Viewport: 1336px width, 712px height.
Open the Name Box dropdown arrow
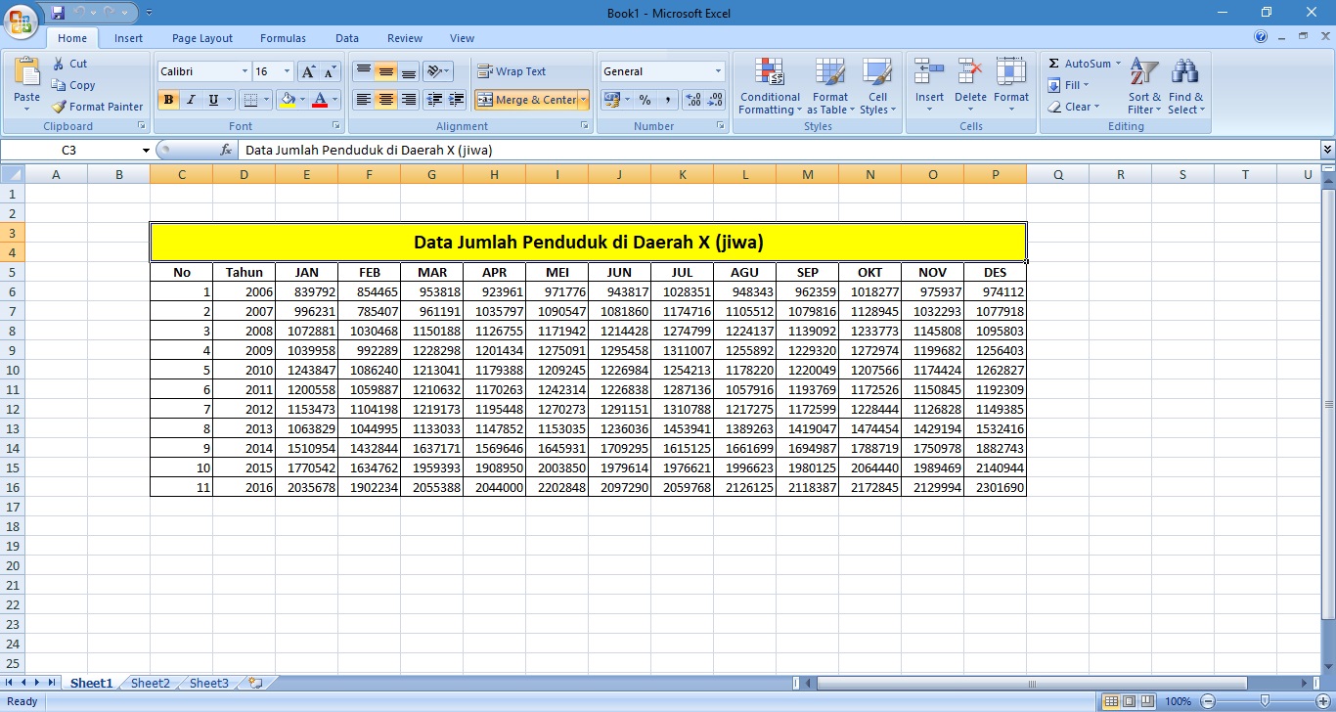tap(146, 151)
